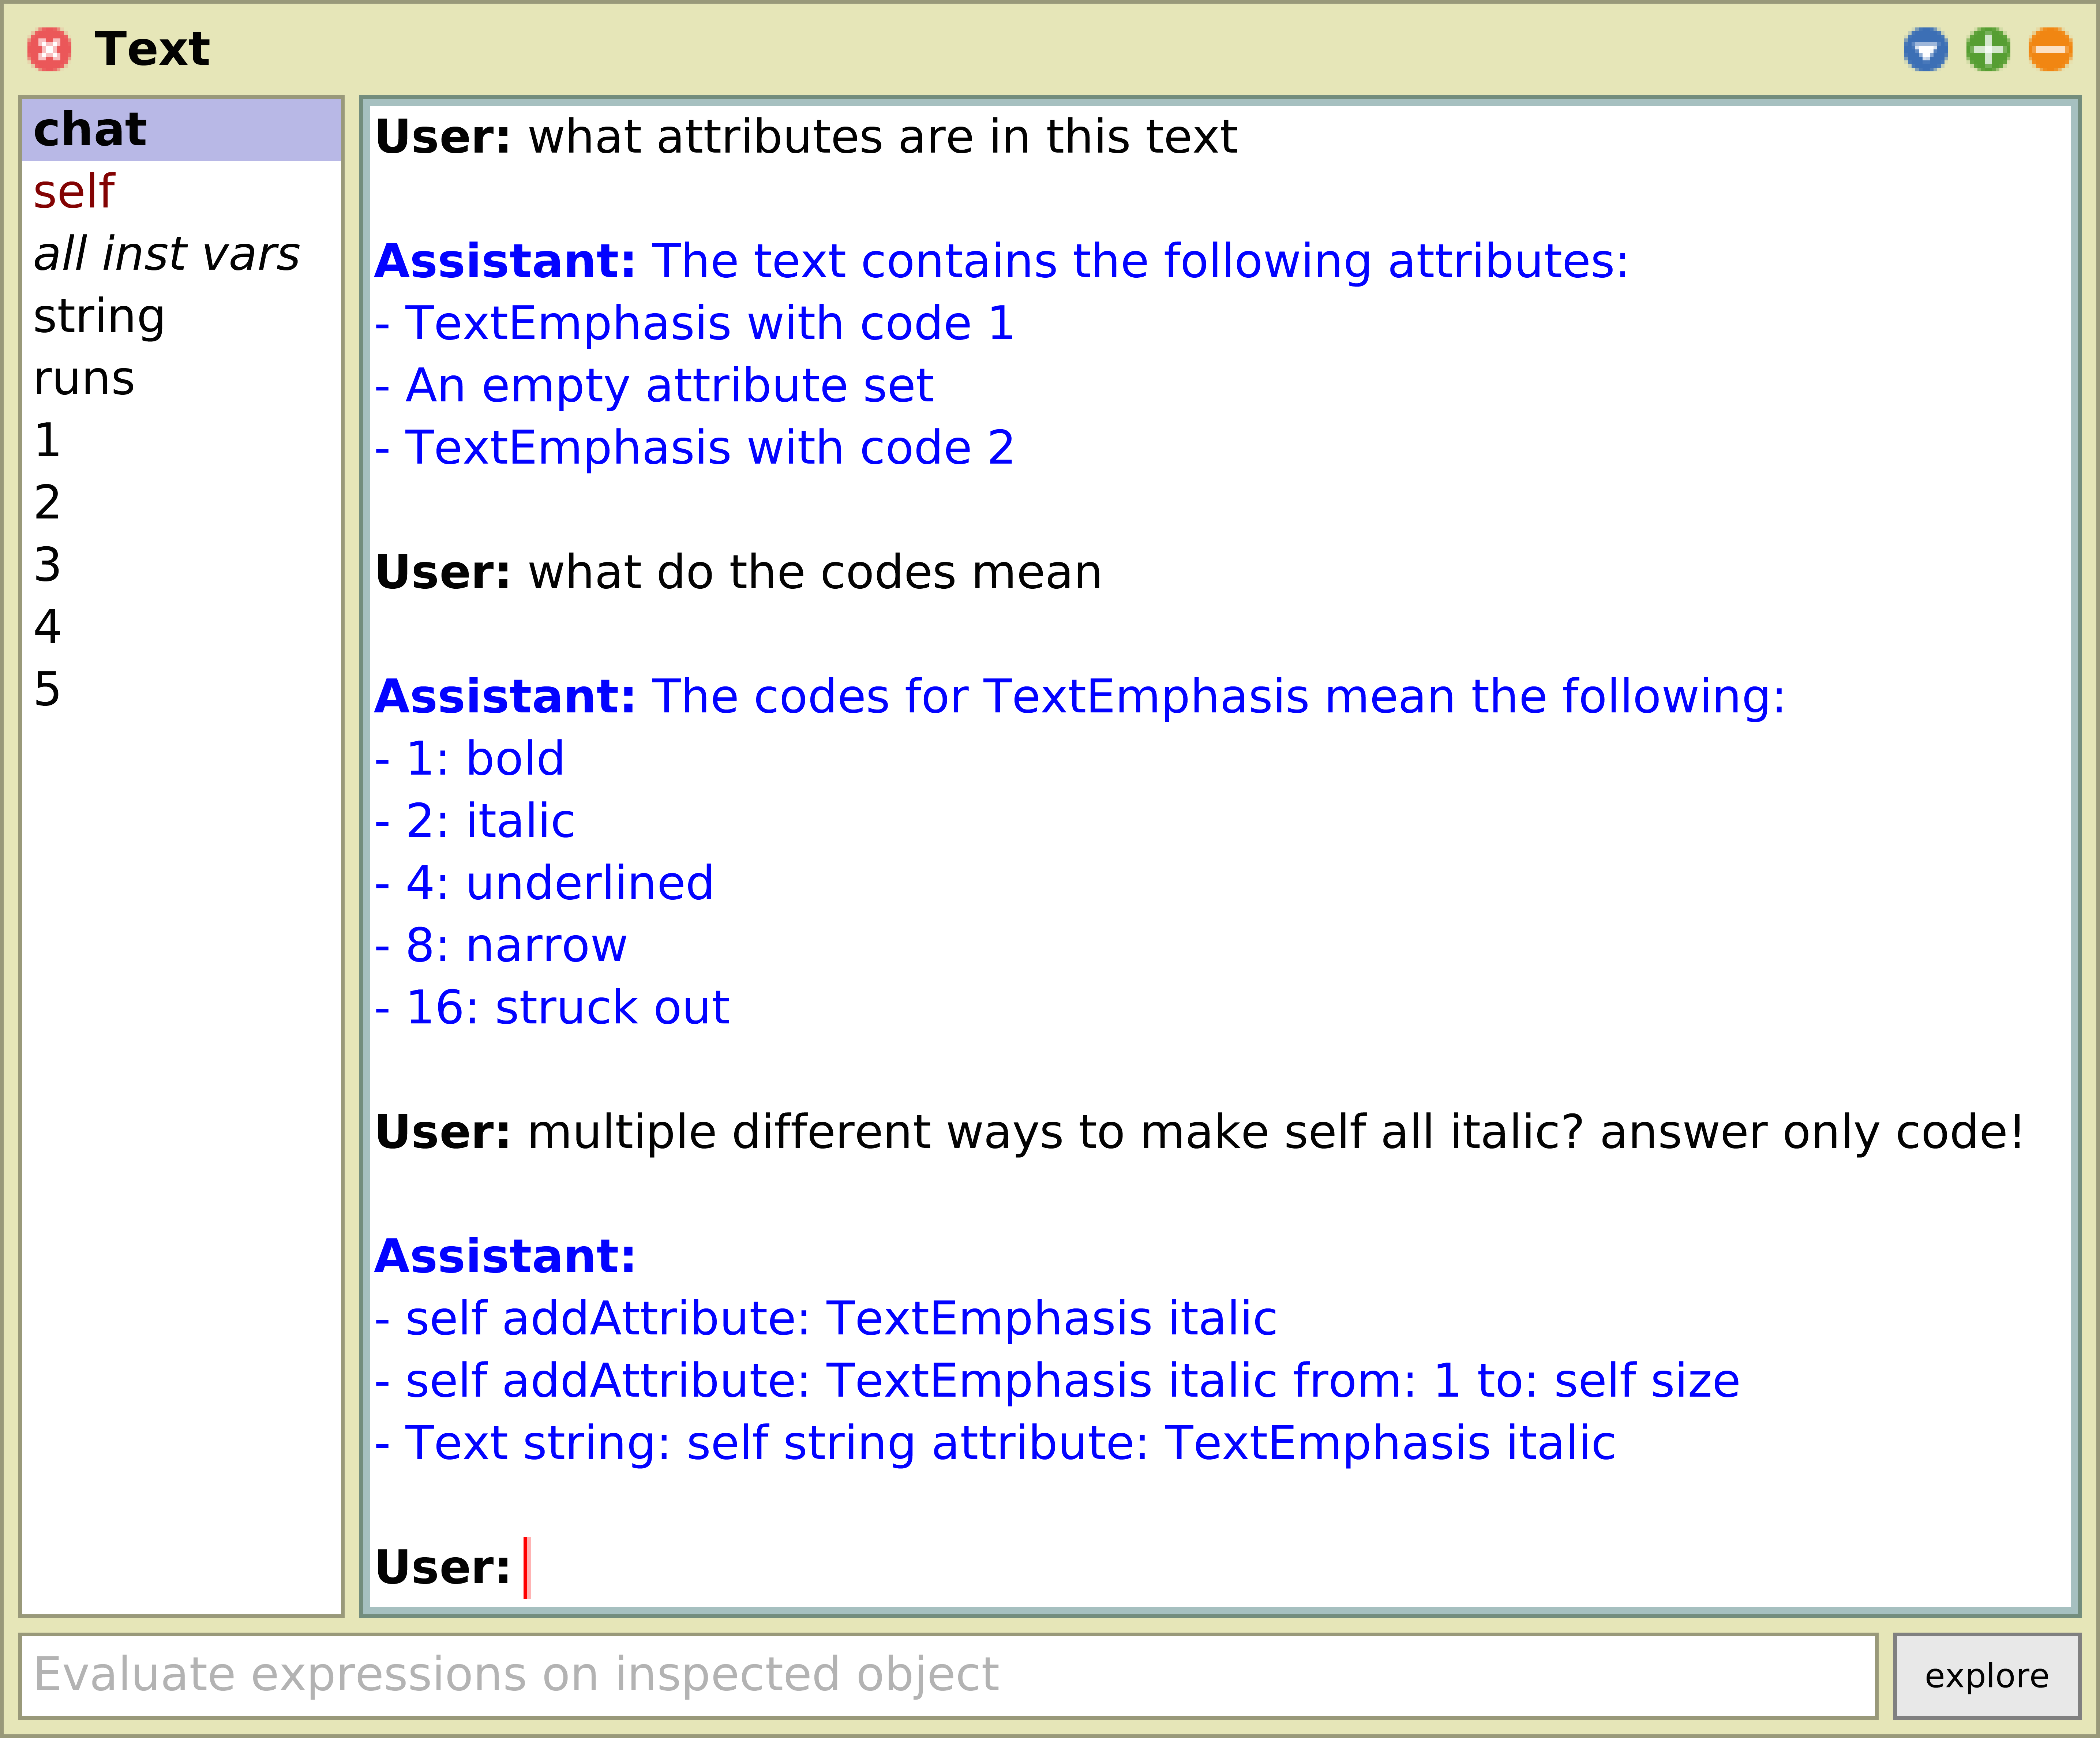The image size is (2100, 1738).
Task: Open the blue window menu icon
Action: point(1926,49)
